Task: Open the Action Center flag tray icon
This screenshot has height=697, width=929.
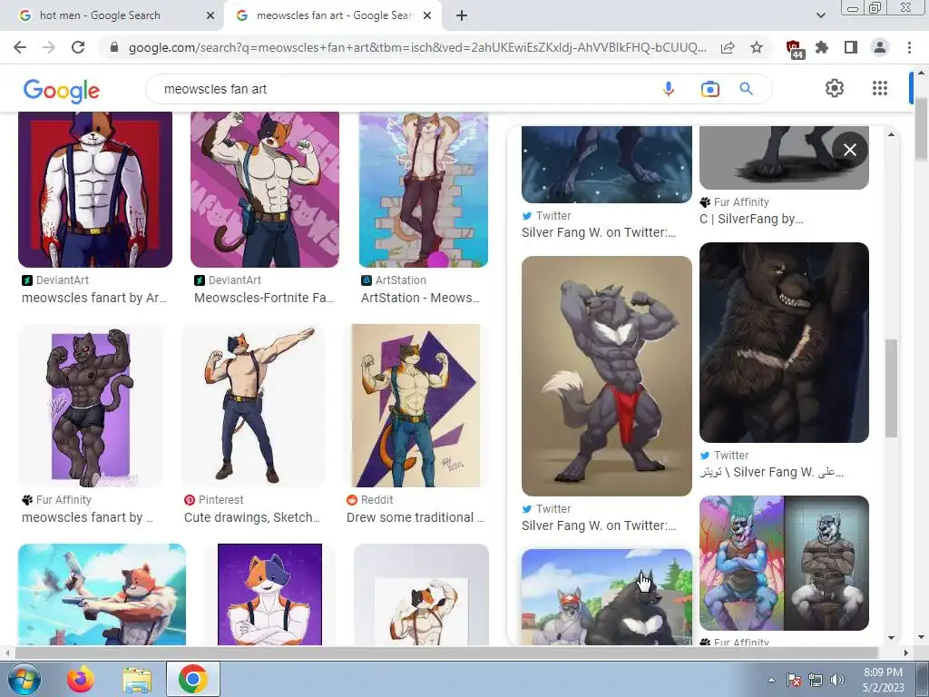Action: pos(793,680)
